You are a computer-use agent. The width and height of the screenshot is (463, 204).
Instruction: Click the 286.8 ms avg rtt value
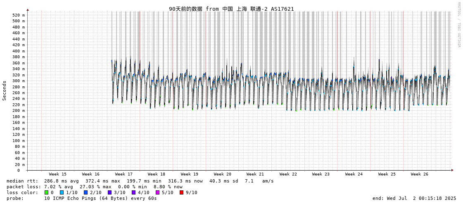pyautogui.click(x=62, y=181)
